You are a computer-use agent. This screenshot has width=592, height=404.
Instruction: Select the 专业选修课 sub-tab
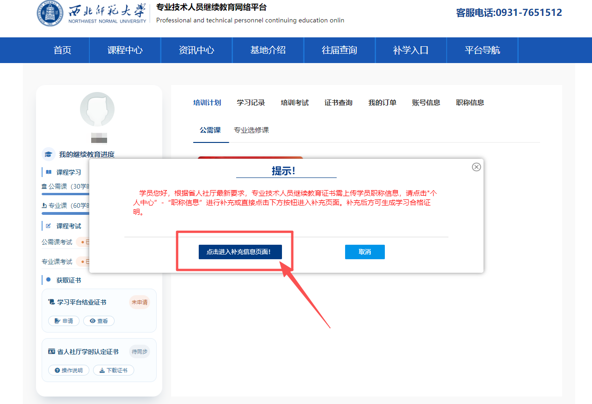coord(252,130)
